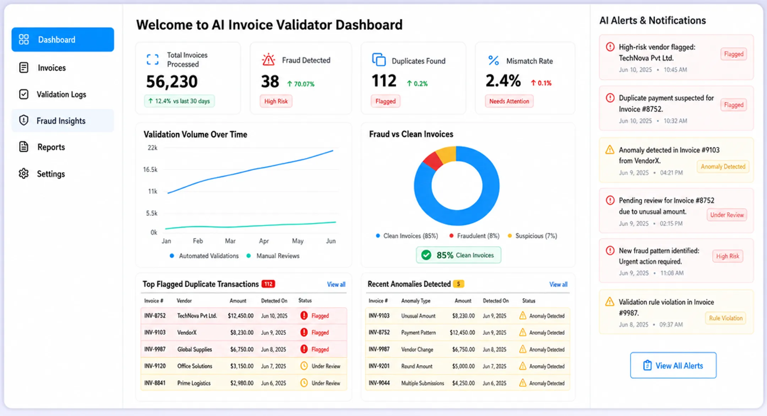Viewport: 767px width, 416px height.
Task: Click the Fraud Detected siren icon
Action: pyautogui.click(x=268, y=60)
